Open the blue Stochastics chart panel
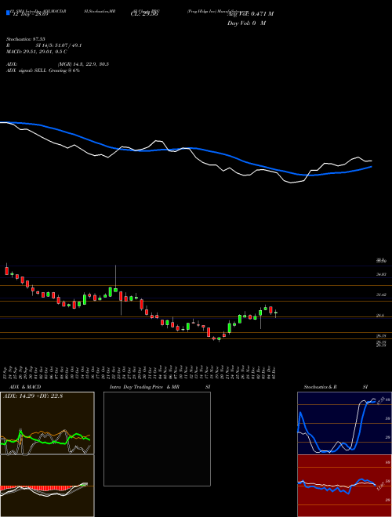Image resolution: width=392 pixels, height=517 pixels. [x=344, y=423]
